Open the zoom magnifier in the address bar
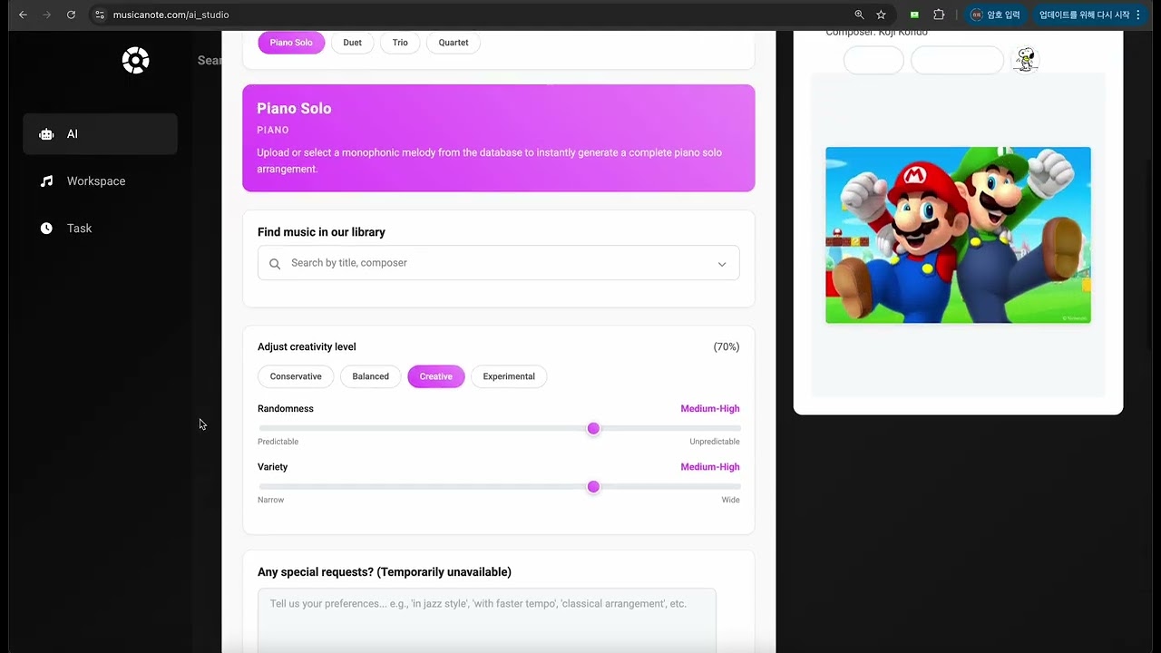 pyautogui.click(x=859, y=15)
